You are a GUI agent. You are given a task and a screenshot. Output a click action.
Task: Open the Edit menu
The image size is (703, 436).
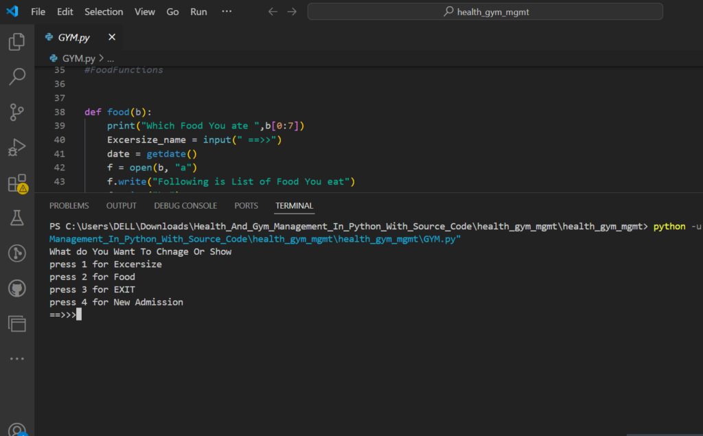tap(65, 12)
